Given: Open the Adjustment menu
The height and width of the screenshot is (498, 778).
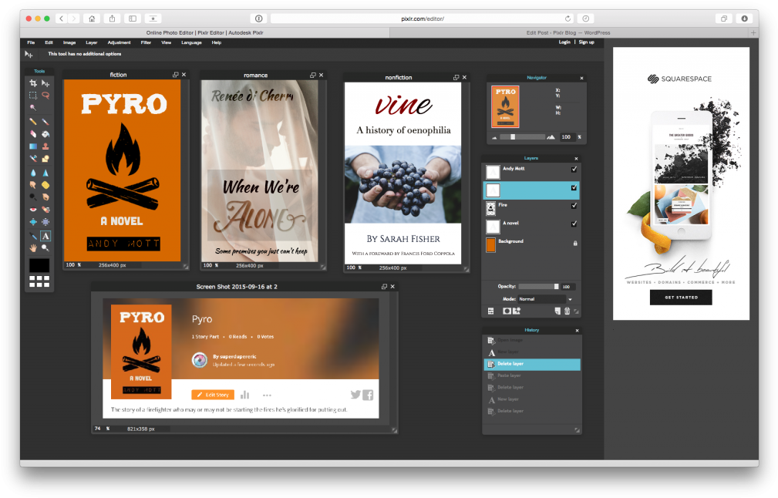Looking at the screenshot, I should click(x=119, y=42).
